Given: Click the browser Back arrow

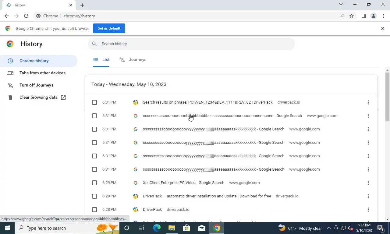Looking at the screenshot, I should tap(7, 16).
